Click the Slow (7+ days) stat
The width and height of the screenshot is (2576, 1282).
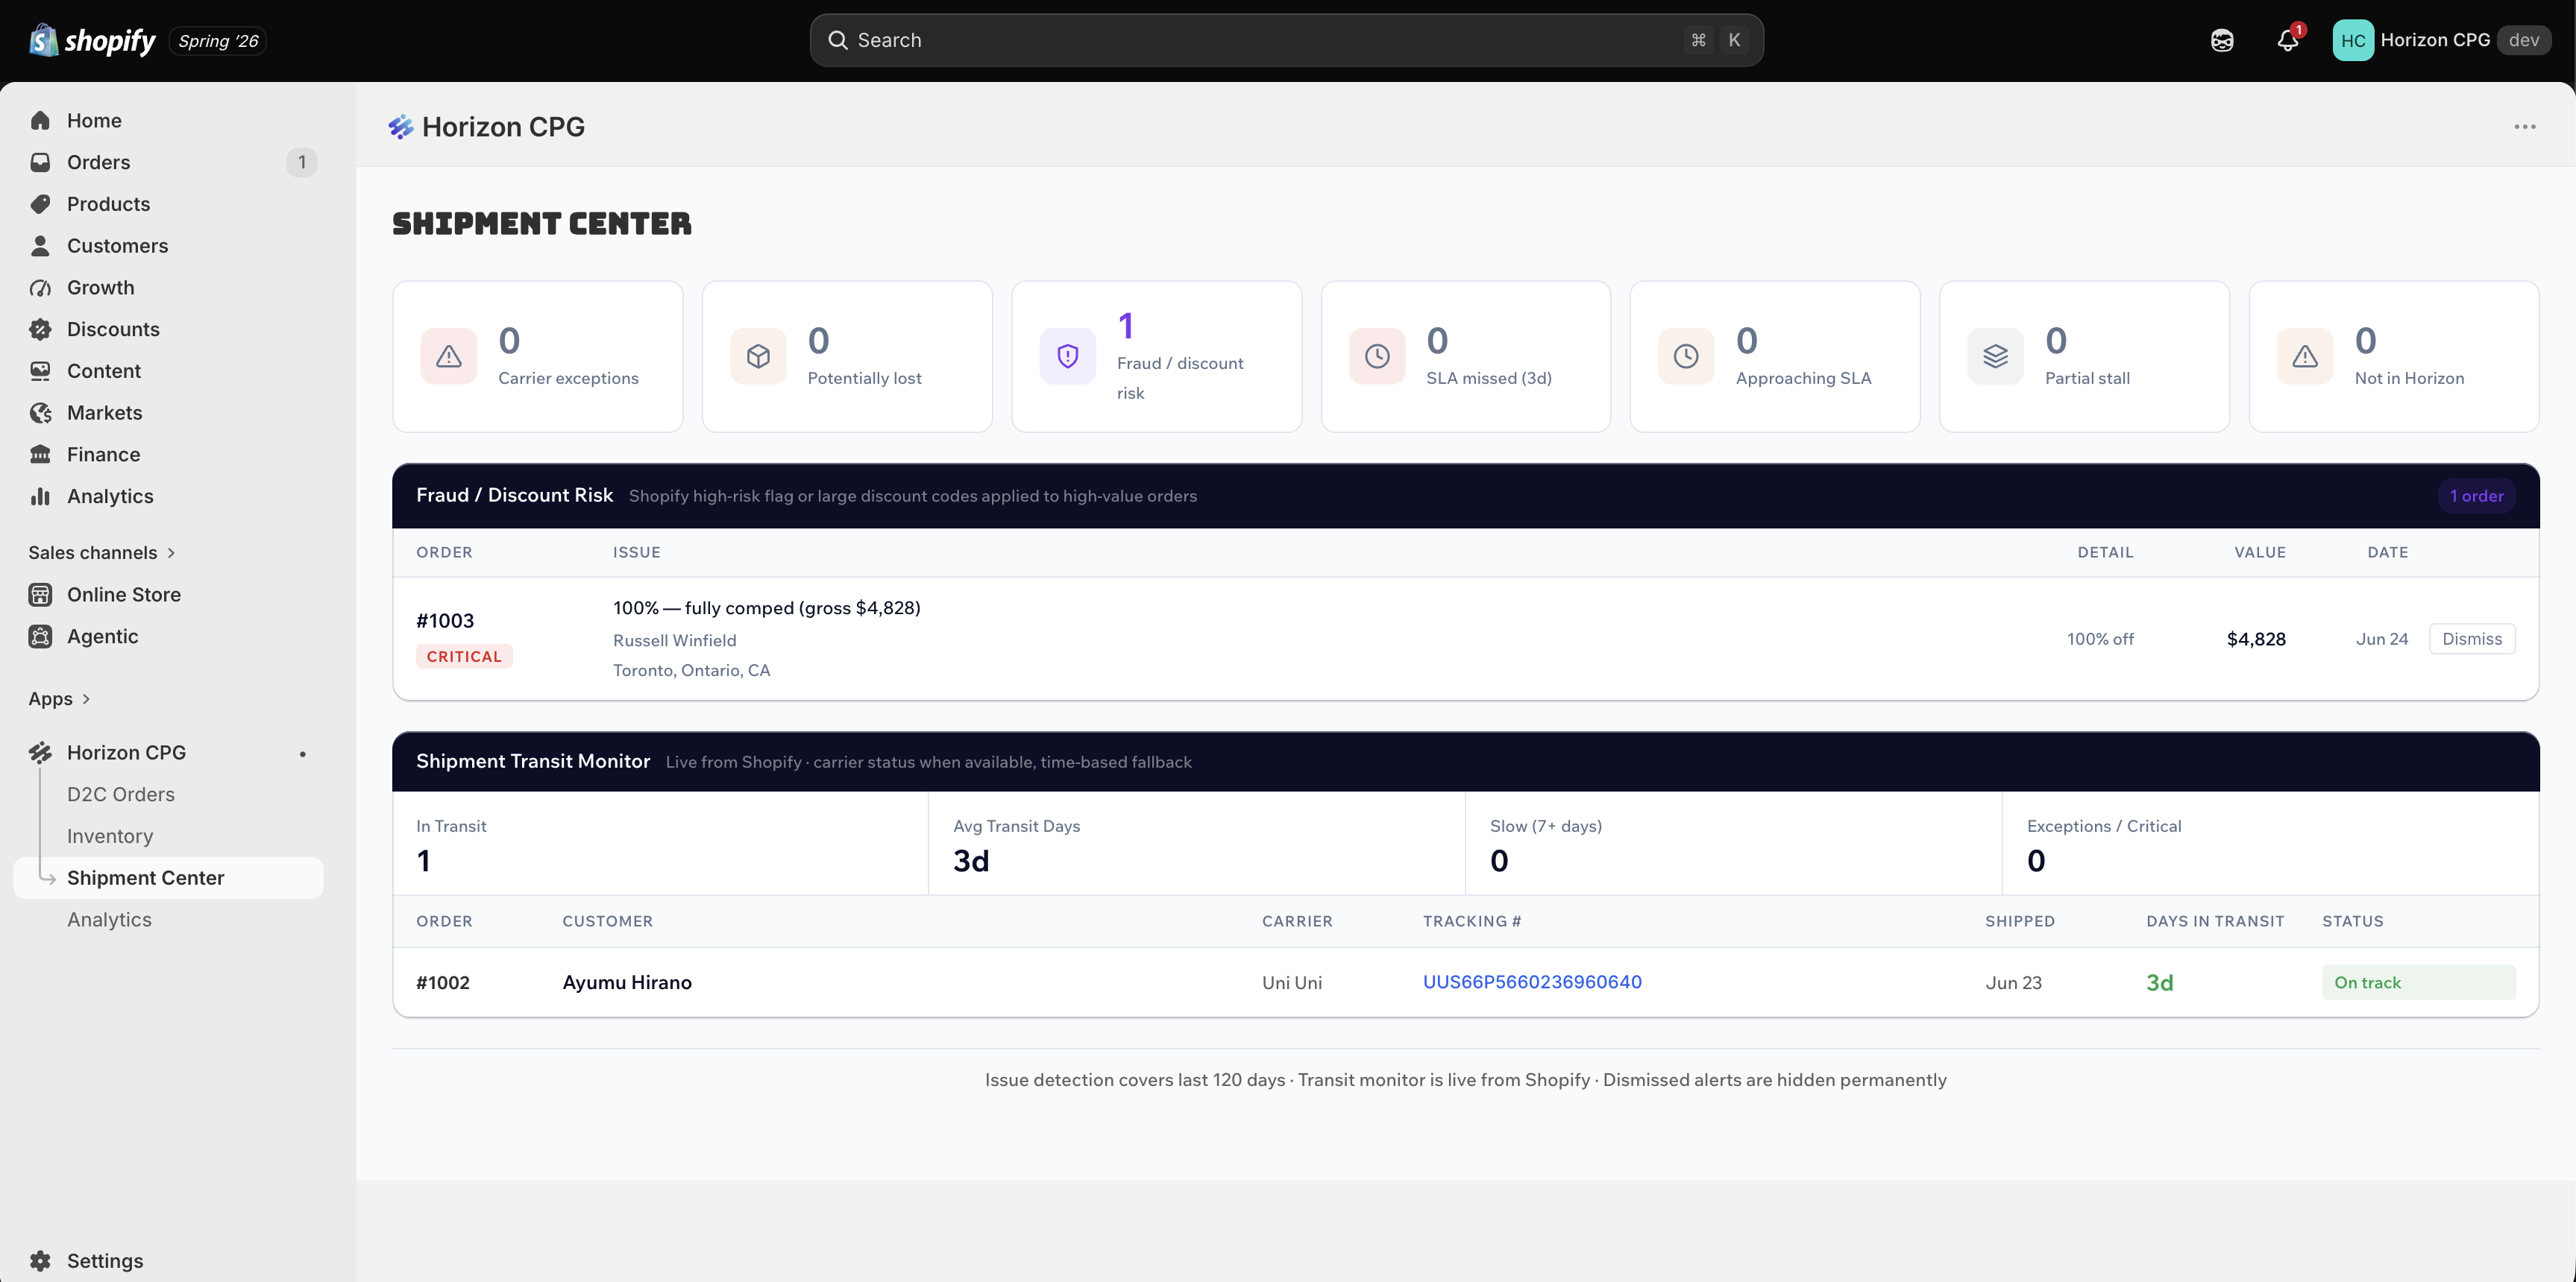(1734, 843)
